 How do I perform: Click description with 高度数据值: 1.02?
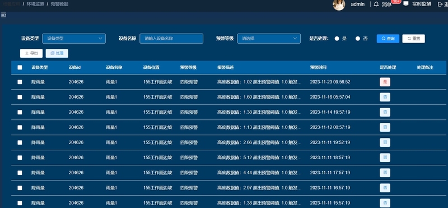259,82
